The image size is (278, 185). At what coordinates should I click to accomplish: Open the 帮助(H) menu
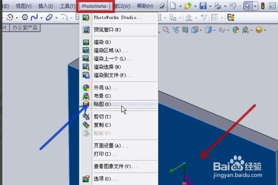145,6
